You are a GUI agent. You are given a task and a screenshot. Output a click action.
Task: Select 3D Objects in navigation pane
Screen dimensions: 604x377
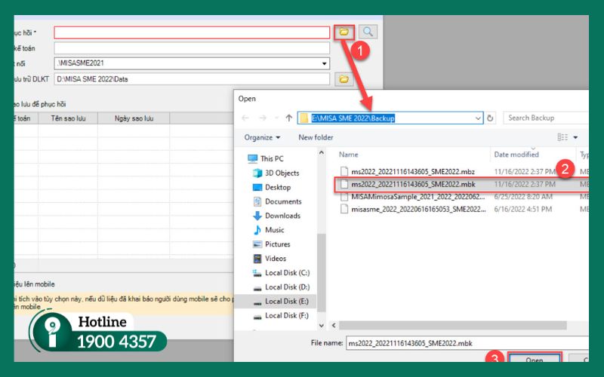[281, 173]
